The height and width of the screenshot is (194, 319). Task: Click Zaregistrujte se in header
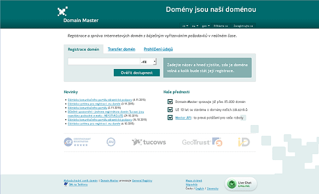point(243,26)
